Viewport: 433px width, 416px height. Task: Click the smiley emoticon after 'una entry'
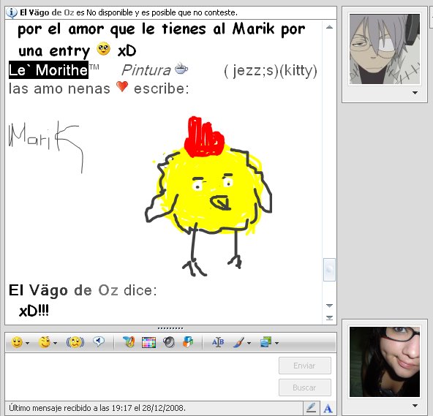click(x=104, y=49)
